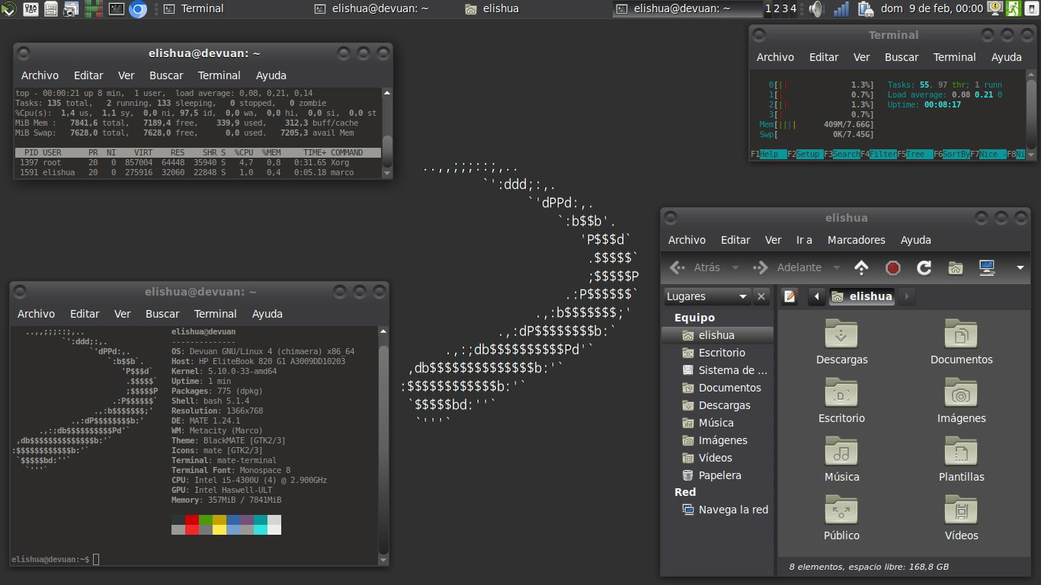Open the control center mixer icon in panel
Viewport: 1041px width, 585px height.
(x=31, y=9)
